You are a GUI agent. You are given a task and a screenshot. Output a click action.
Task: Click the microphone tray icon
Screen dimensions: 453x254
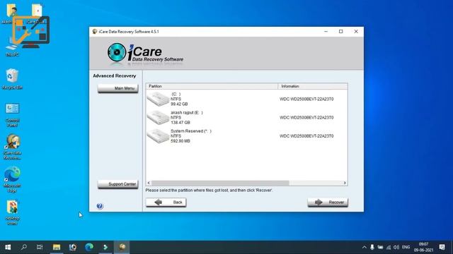[372, 247]
